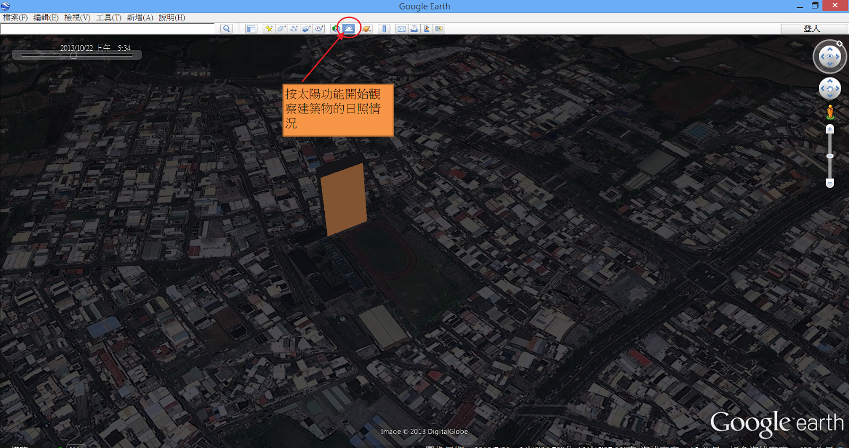The image size is (849, 448).
Task: Move left with the hand joystick
Action: tap(822, 89)
